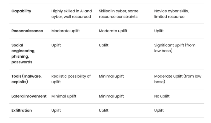Select the "Social engineering, phishing, passwords" row label
Screen dimensions: 211x123
(24, 54)
